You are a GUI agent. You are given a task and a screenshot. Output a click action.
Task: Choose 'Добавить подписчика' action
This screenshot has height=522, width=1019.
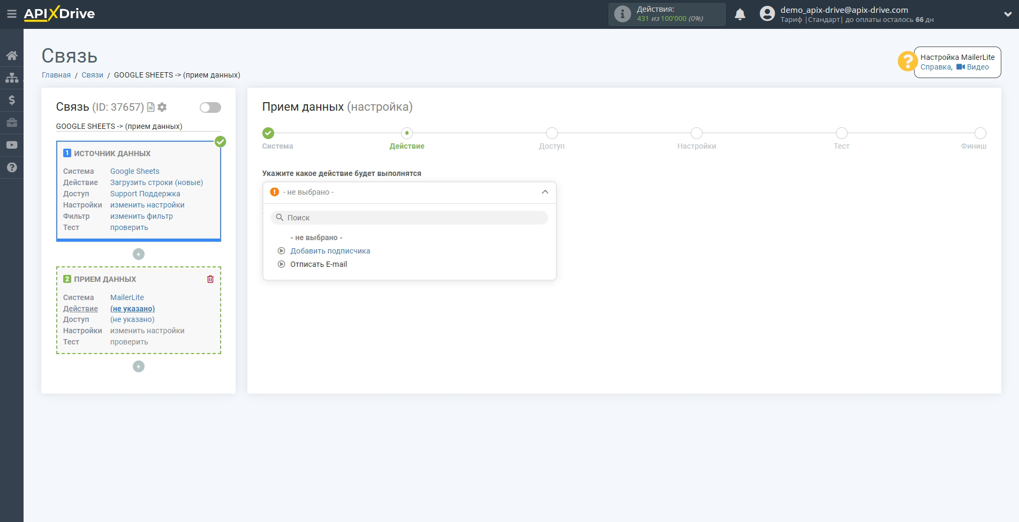330,251
